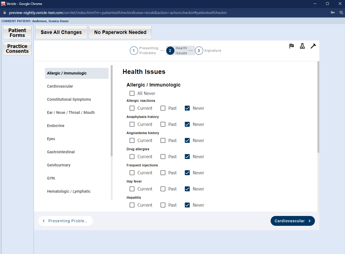This screenshot has height=254, width=345.
Task: Go back to Presenting Problems page
Action: [x=66, y=221]
